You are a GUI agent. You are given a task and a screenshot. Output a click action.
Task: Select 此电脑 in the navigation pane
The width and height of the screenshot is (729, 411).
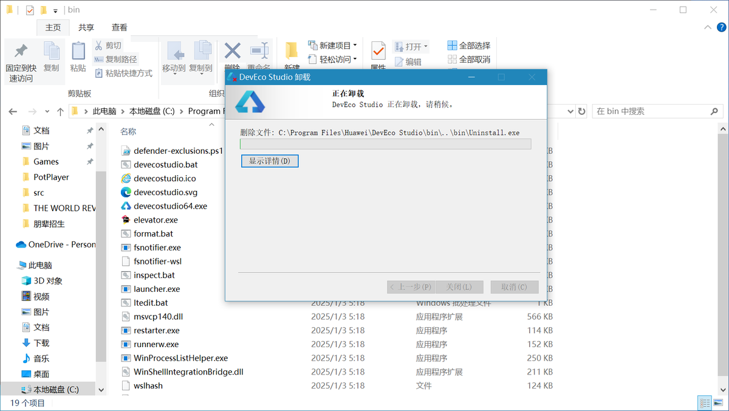coord(40,265)
